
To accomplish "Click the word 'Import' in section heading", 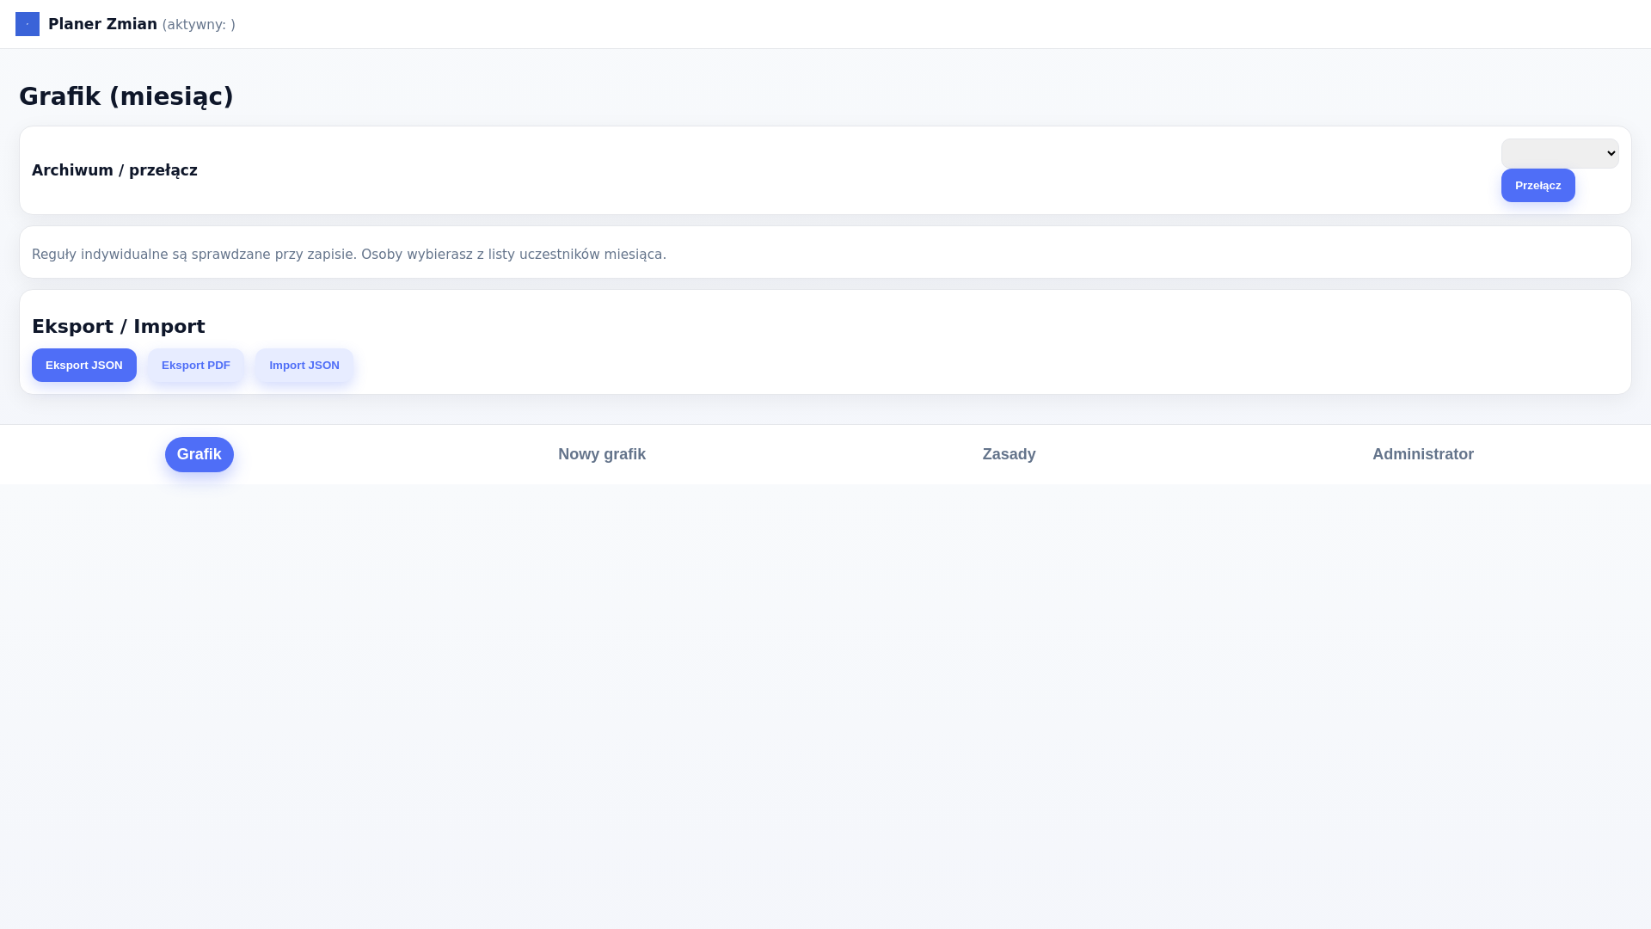I will pos(169,327).
